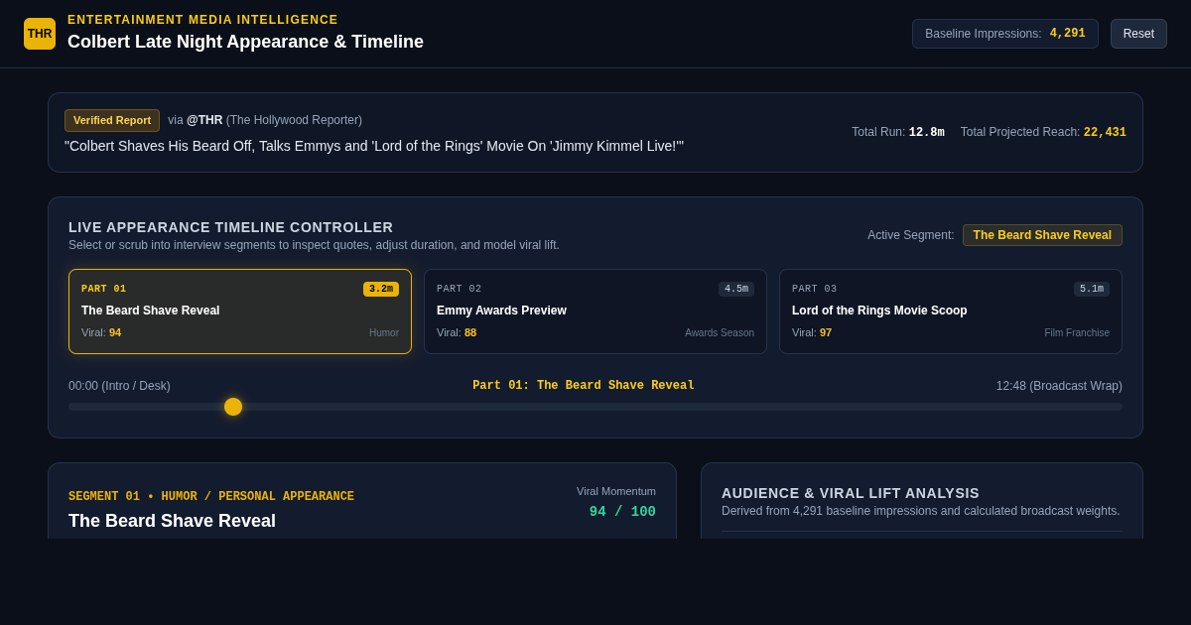Screen dimensions: 1191x625
Task: Select the Baseline Impressions 4,291 field
Action: [x=1004, y=34]
